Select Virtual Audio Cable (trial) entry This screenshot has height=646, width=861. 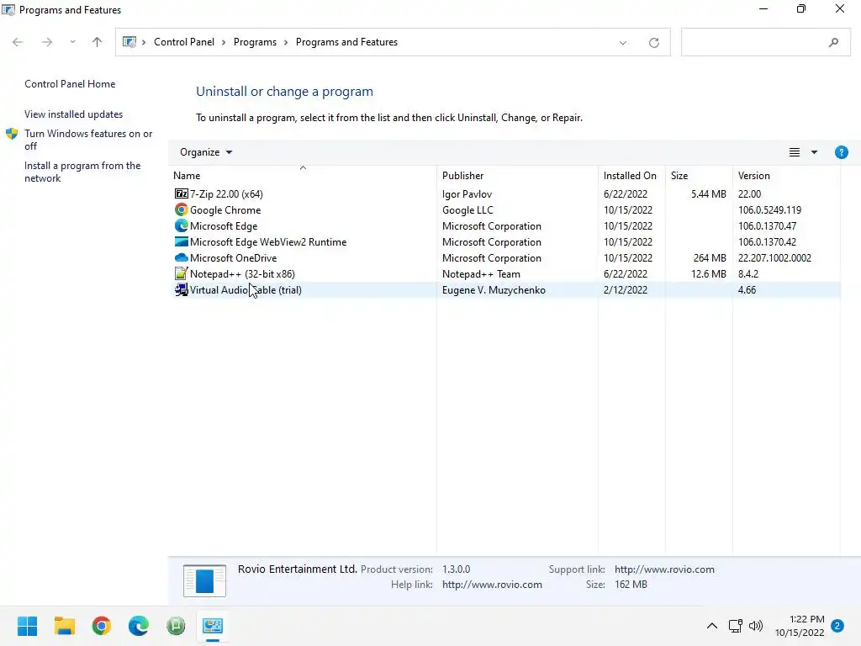(x=246, y=289)
